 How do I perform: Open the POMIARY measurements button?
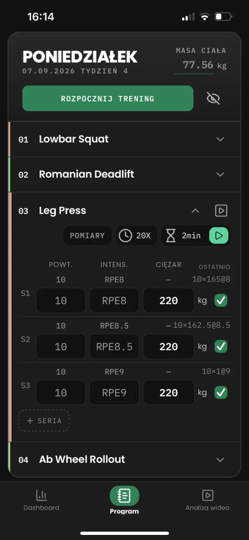tap(87, 236)
